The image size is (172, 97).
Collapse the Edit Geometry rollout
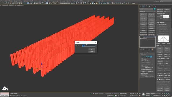pyautogui.click(x=157, y=46)
